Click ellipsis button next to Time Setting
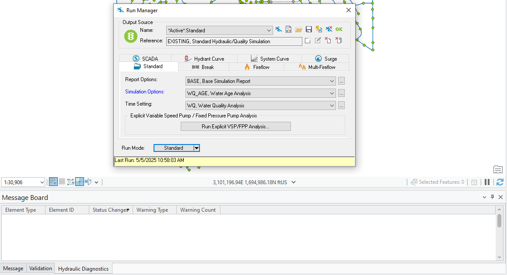The width and height of the screenshot is (507, 275). point(341,106)
